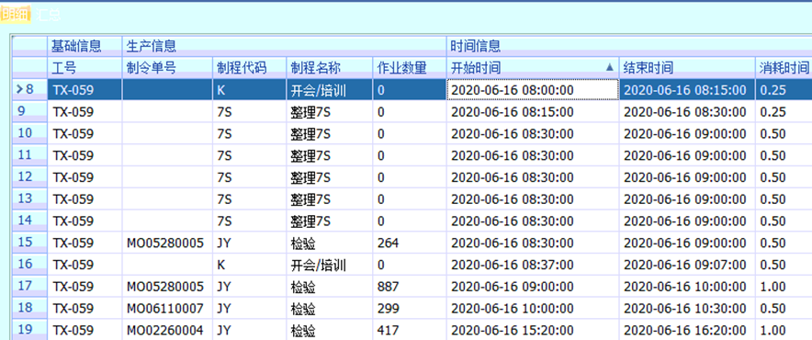Click quantity 417 cell

[410, 330]
